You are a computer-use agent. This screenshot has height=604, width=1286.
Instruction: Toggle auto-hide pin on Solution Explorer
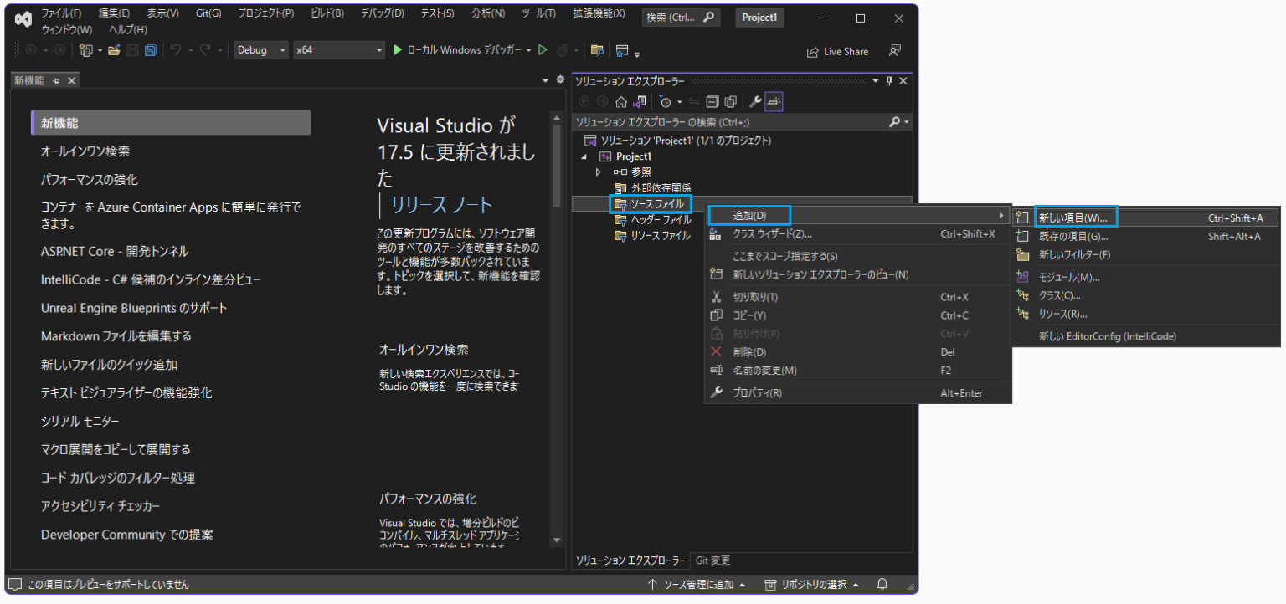tap(890, 80)
